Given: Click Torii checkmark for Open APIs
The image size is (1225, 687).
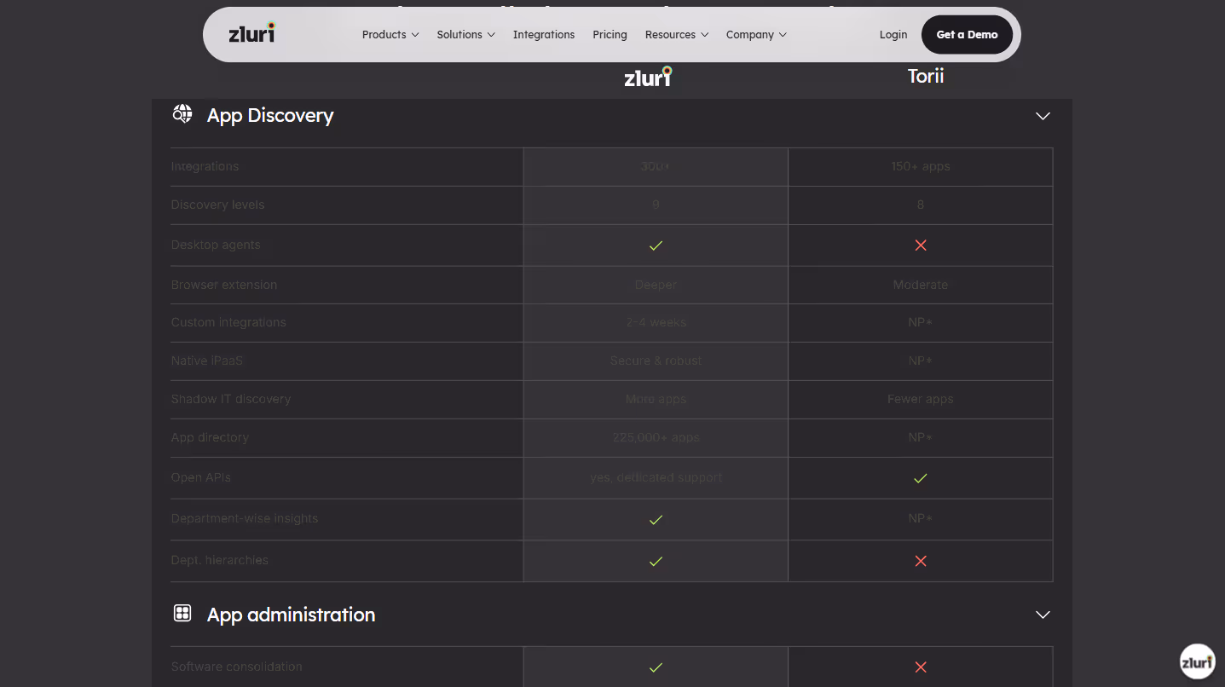Looking at the screenshot, I should (x=921, y=478).
